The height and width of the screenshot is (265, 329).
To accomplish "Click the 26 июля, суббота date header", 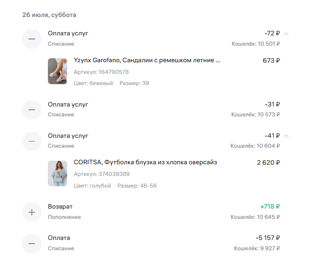I will coord(49,15).
